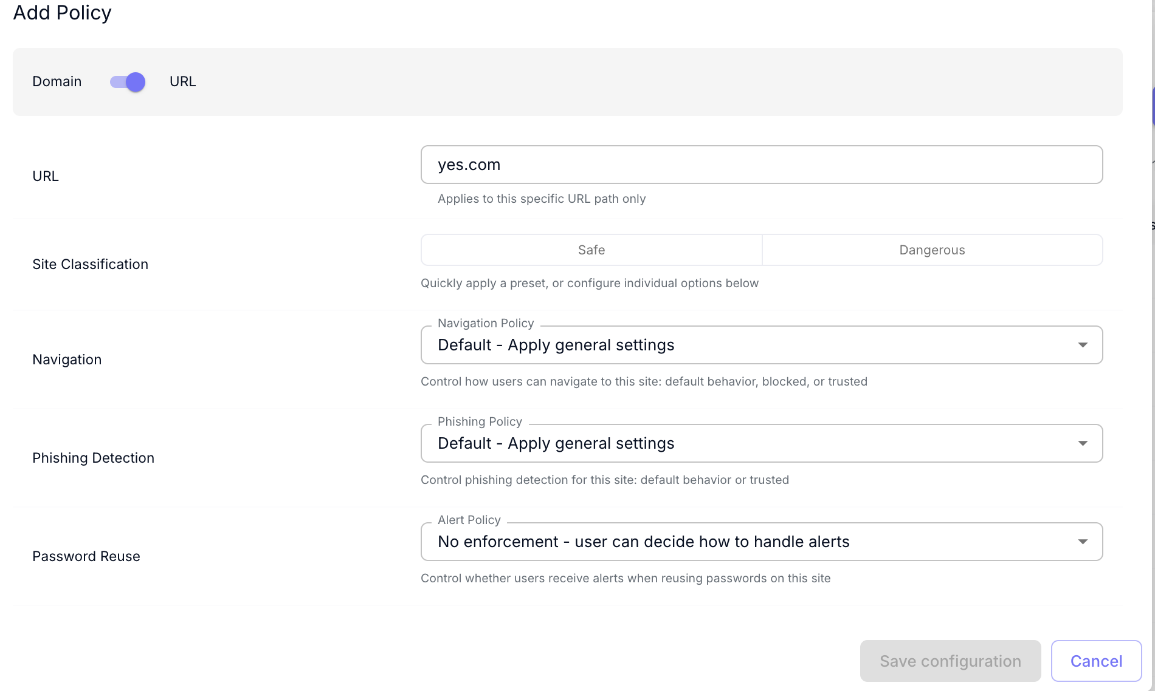Select the Dangerous site classification preset
Image resolution: width=1155 pixels, height=691 pixels.
pyautogui.click(x=933, y=250)
